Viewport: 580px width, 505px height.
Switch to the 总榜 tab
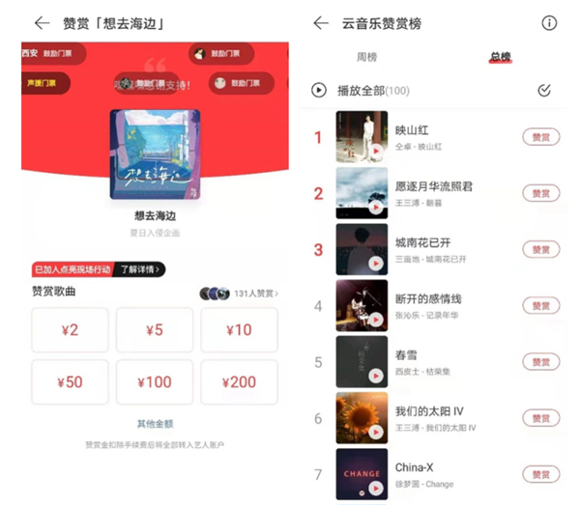point(500,57)
